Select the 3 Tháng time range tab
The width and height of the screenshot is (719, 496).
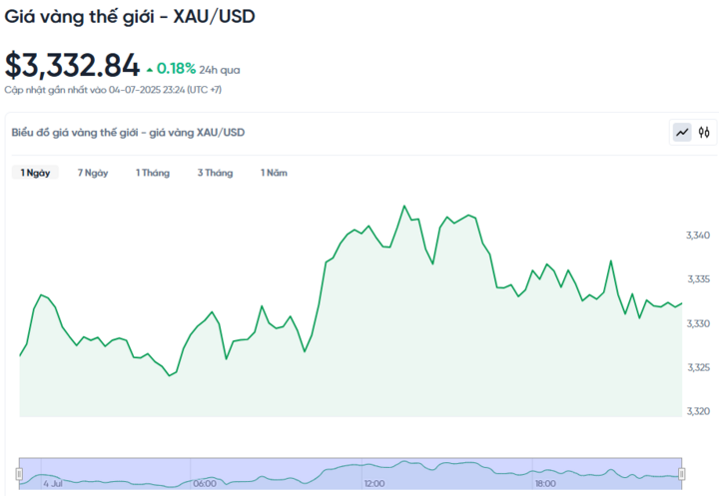point(215,173)
